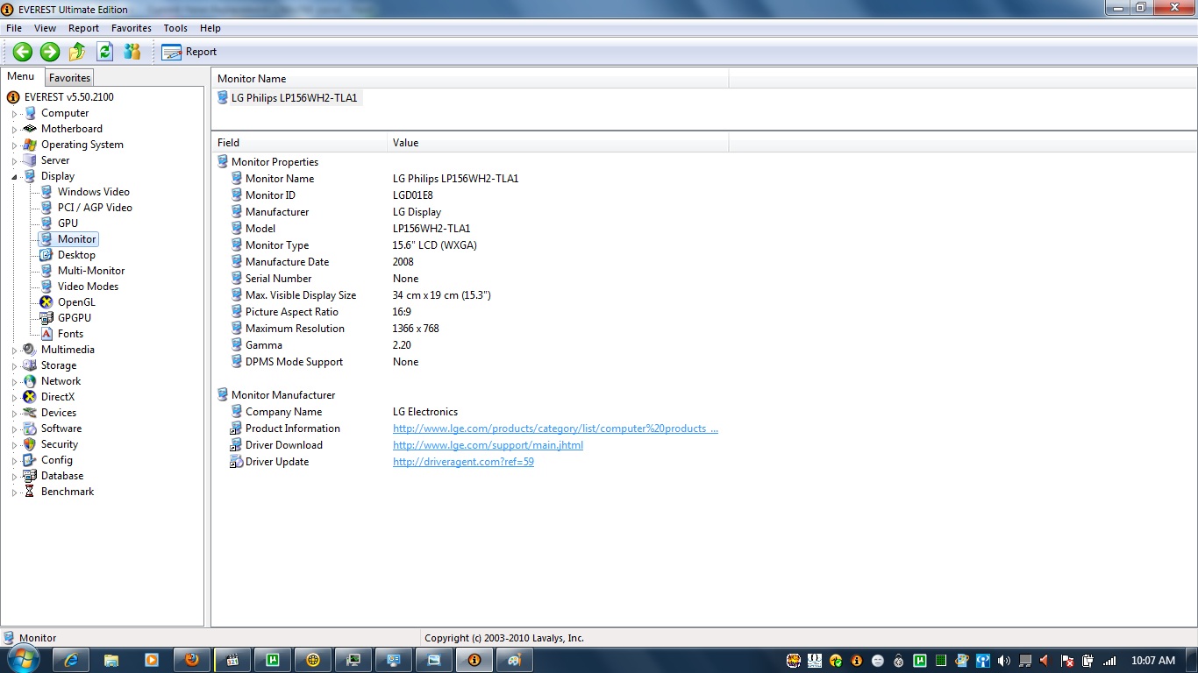Open the Product Information lge.com link
The image size is (1198, 673).
point(555,429)
